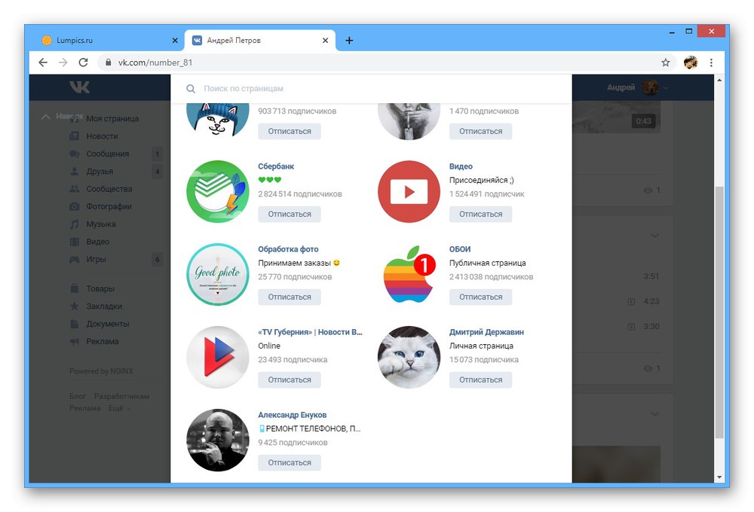754x512 pixels.
Task: Unsubscribe from Обработка фото
Action: click(x=290, y=297)
